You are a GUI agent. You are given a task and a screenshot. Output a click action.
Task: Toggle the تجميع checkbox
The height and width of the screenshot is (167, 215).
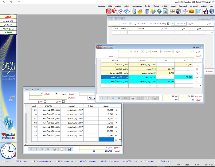[x=45, y=102]
